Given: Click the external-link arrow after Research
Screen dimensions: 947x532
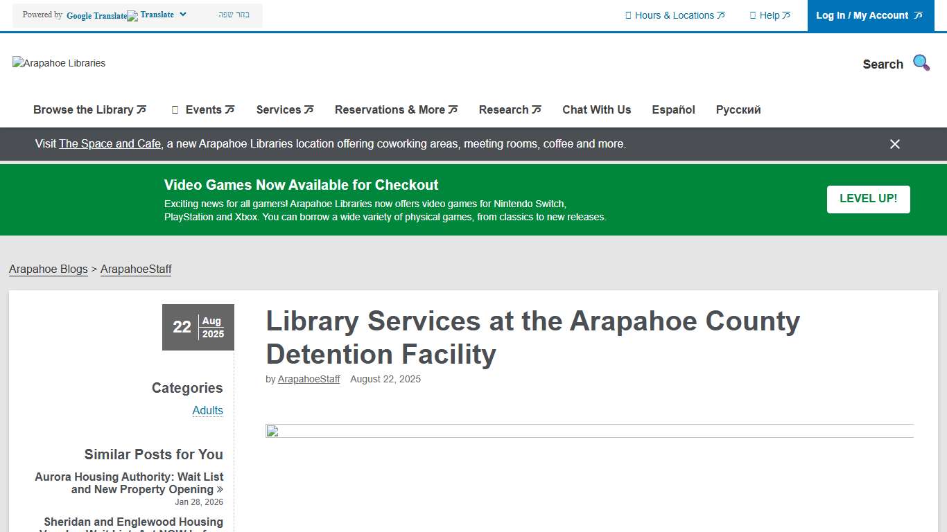Looking at the screenshot, I should (537, 109).
